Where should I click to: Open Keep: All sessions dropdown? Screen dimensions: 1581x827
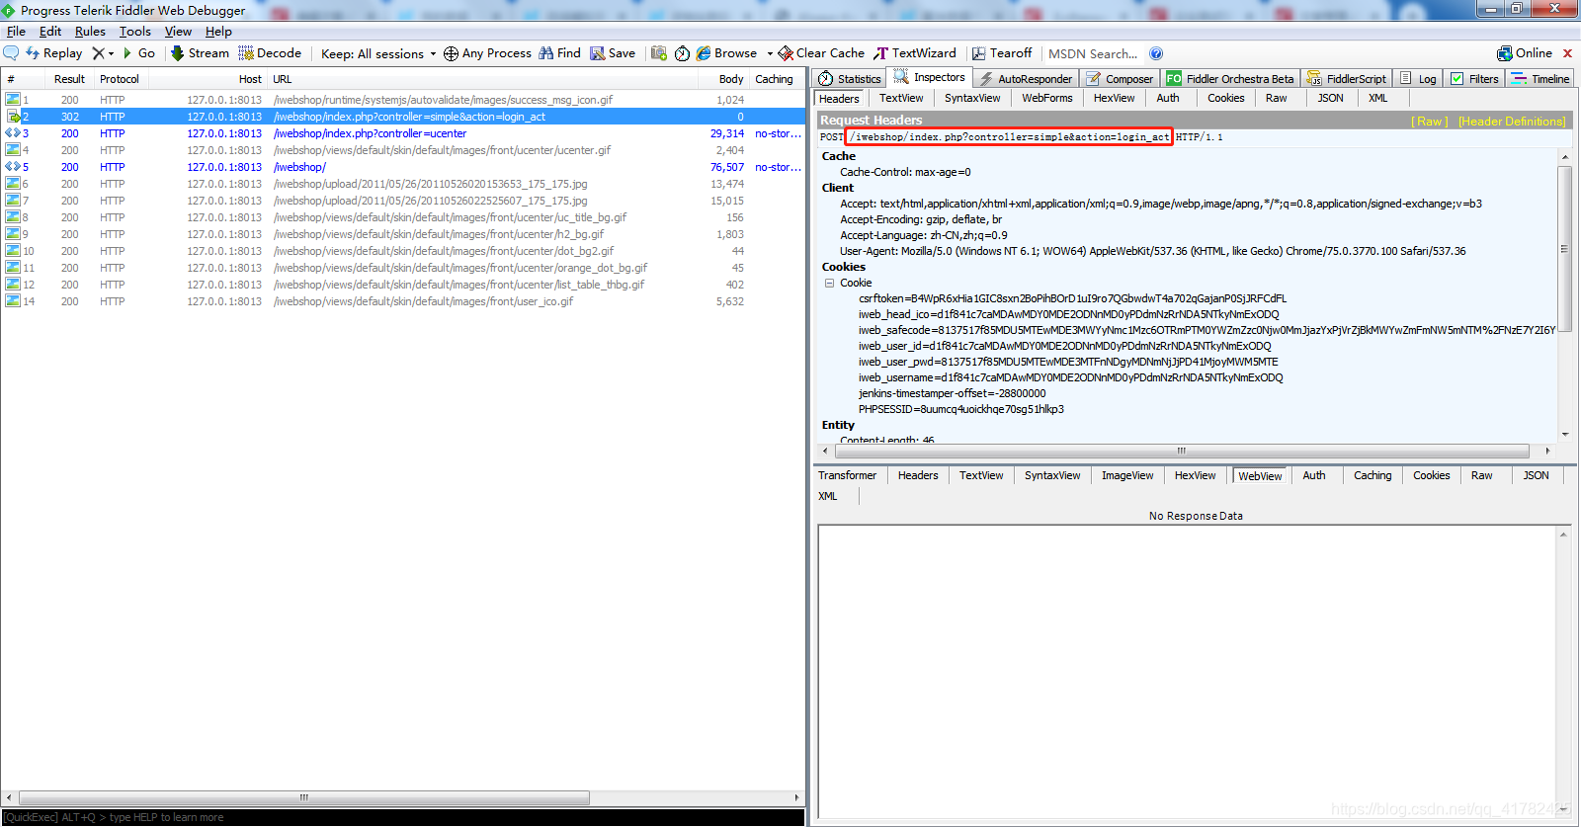(378, 53)
